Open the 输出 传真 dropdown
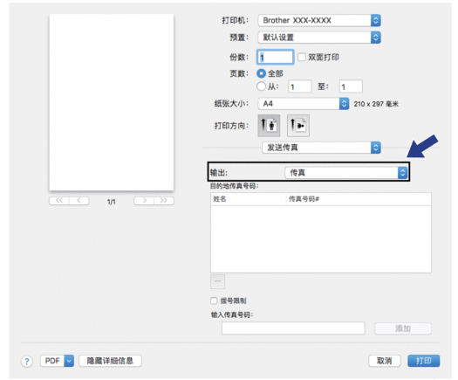 click(346, 173)
